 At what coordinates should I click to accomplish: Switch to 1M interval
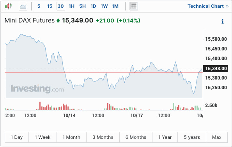115,6
